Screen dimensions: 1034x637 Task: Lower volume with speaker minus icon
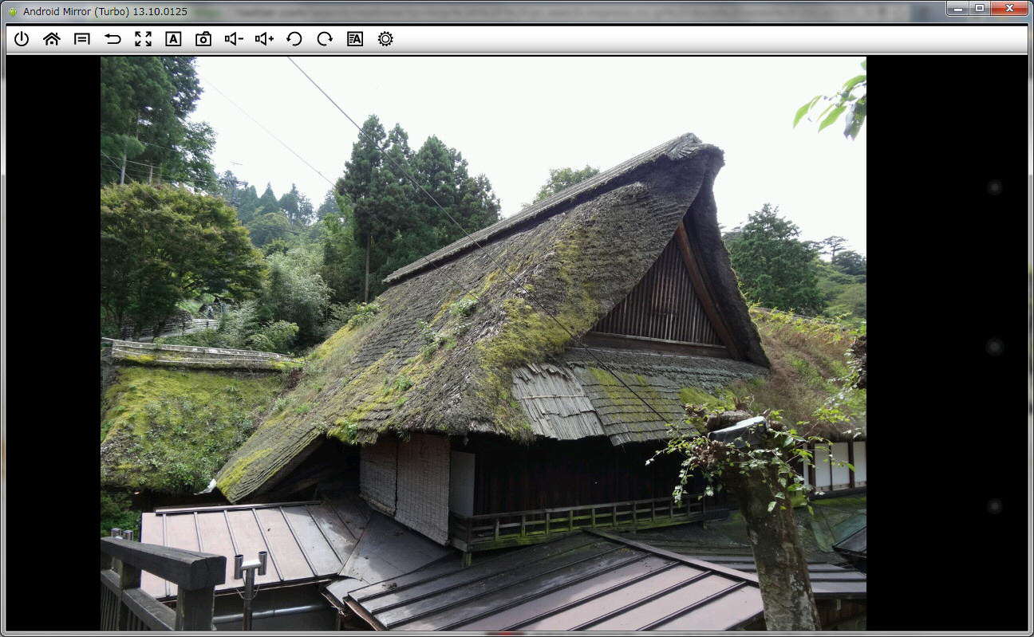click(234, 39)
